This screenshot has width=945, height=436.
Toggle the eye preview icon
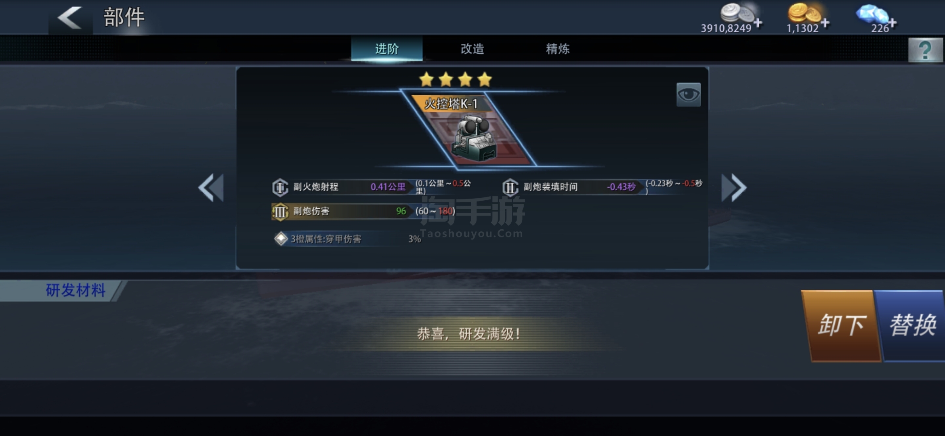coord(689,95)
